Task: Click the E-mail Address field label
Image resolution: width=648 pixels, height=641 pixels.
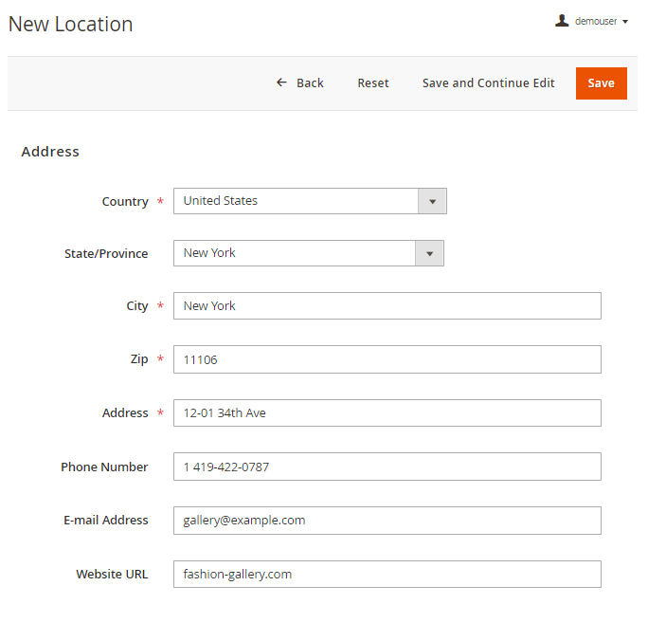Action: tap(104, 521)
